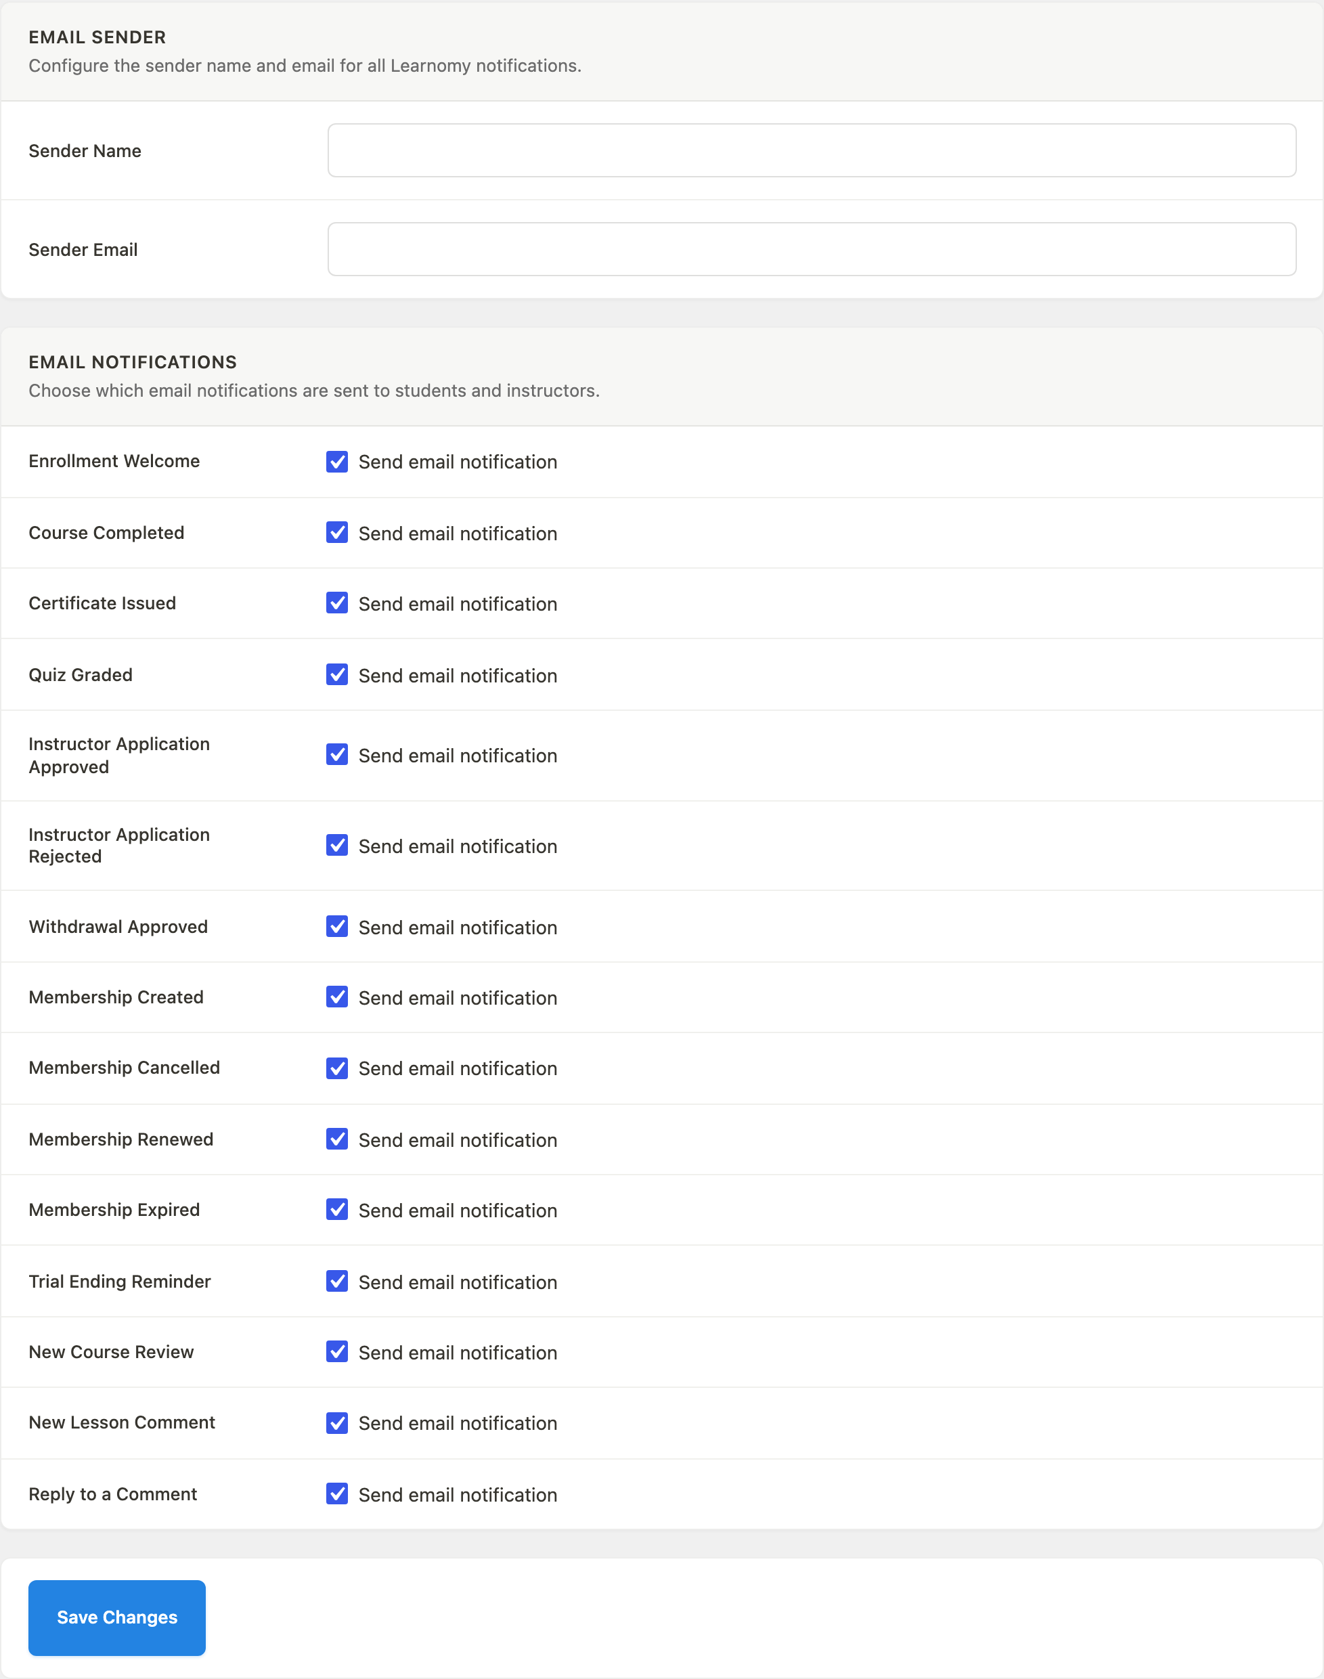Click the 'EMAIL NOTIFICATIONS' section heading
The height and width of the screenshot is (1679, 1324).
pyautogui.click(x=133, y=362)
